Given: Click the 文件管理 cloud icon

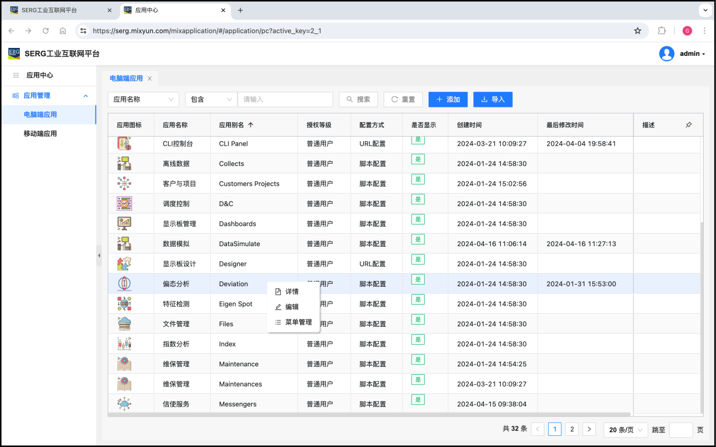Looking at the screenshot, I should pyautogui.click(x=124, y=323).
